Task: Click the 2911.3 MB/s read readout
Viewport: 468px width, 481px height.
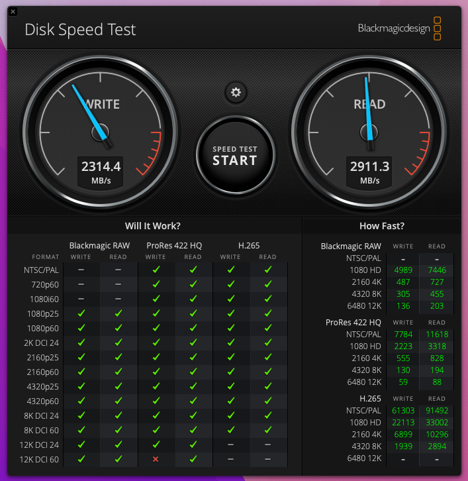Action: point(369,172)
